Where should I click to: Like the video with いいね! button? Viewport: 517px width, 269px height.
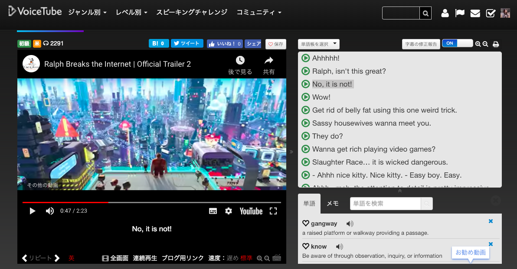[x=225, y=44]
